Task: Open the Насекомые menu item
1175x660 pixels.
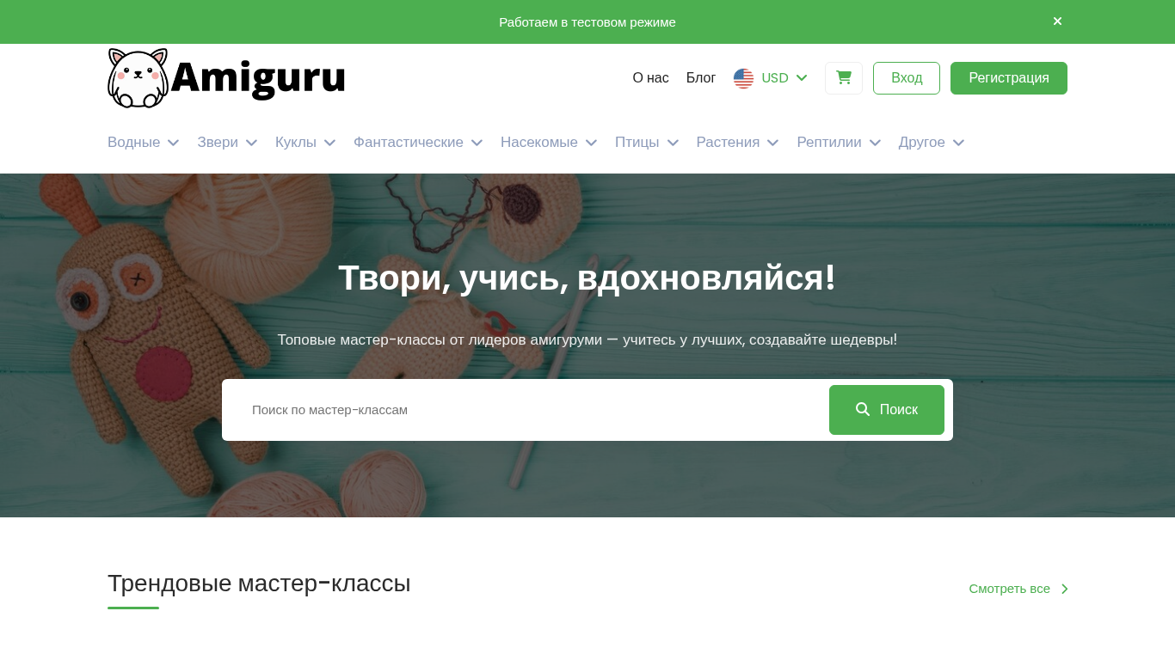Action: tap(539, 143)
